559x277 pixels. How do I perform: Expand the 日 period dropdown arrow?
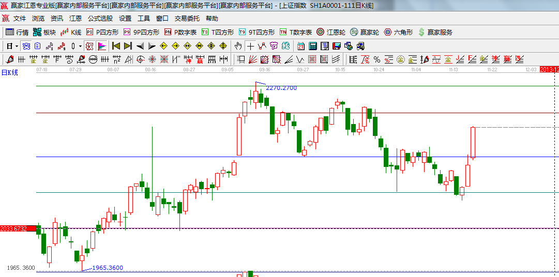coord(17,46)
